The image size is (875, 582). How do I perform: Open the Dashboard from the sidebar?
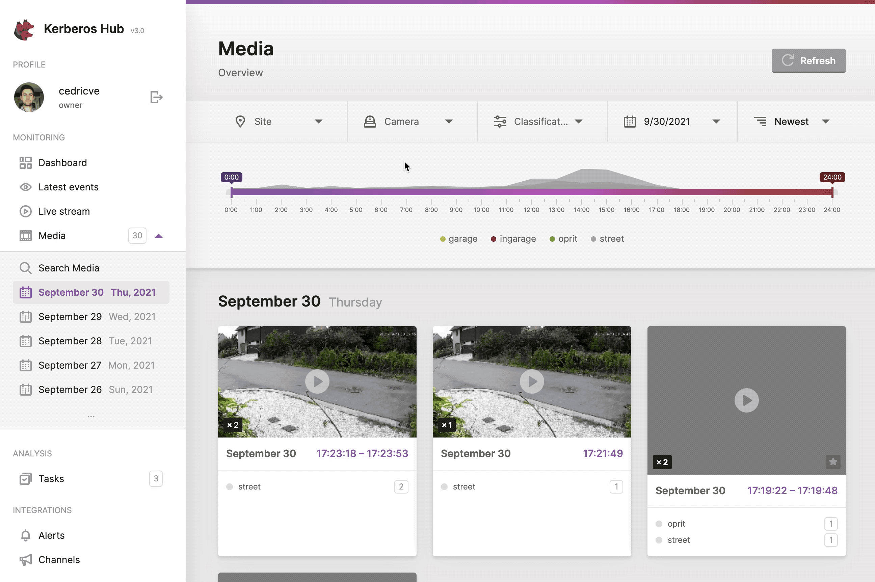point(62,162)
